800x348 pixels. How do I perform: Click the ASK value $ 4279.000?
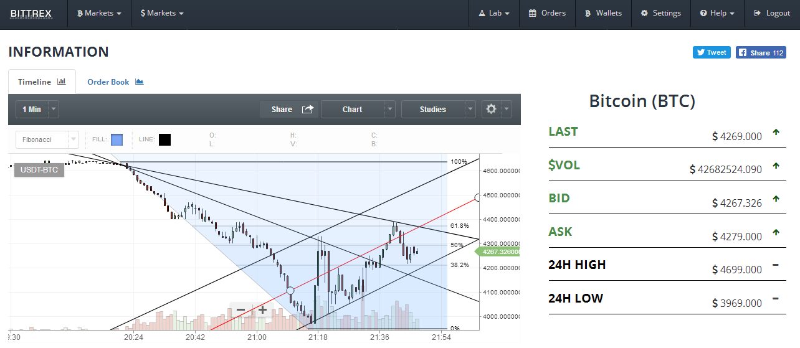pos(736,237)
